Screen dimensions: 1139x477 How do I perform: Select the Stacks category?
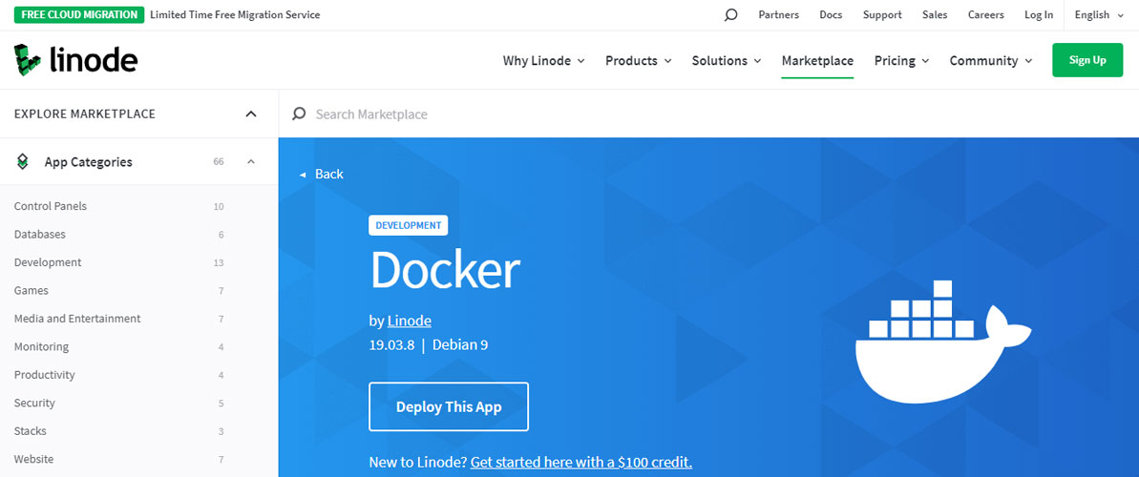(x=30, y=431)
